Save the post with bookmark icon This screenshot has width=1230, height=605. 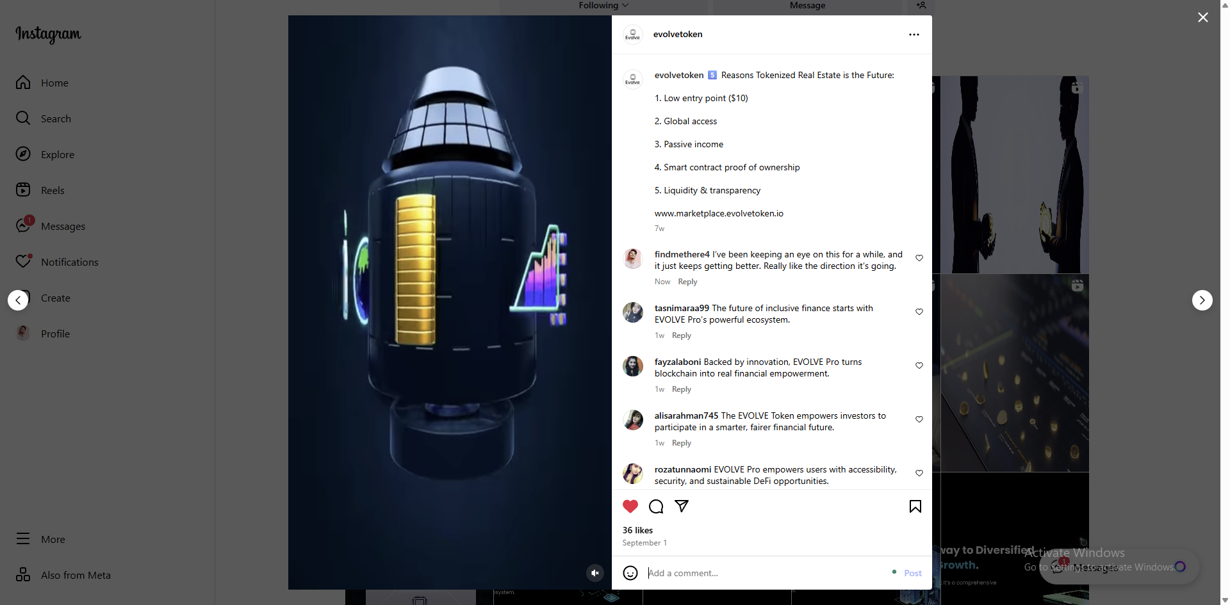click(x=915, y=506)
